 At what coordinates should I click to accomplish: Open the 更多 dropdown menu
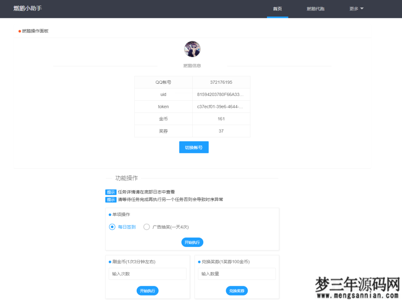[x=356, y=9]
